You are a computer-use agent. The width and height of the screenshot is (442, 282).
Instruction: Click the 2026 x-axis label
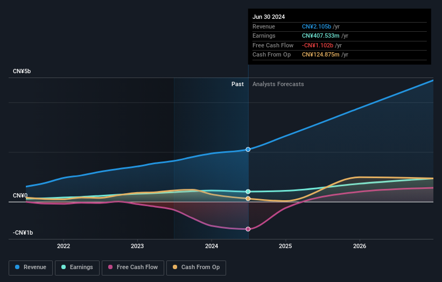click(x=360, y=246)
